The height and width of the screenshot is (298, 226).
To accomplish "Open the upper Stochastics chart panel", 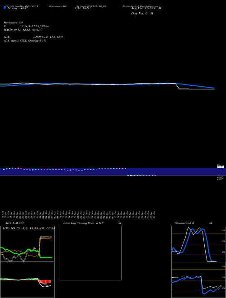I will click(198, 244).
